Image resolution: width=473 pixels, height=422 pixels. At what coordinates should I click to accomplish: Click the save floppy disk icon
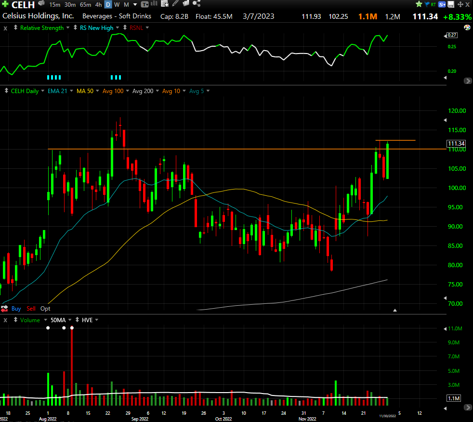451,4
